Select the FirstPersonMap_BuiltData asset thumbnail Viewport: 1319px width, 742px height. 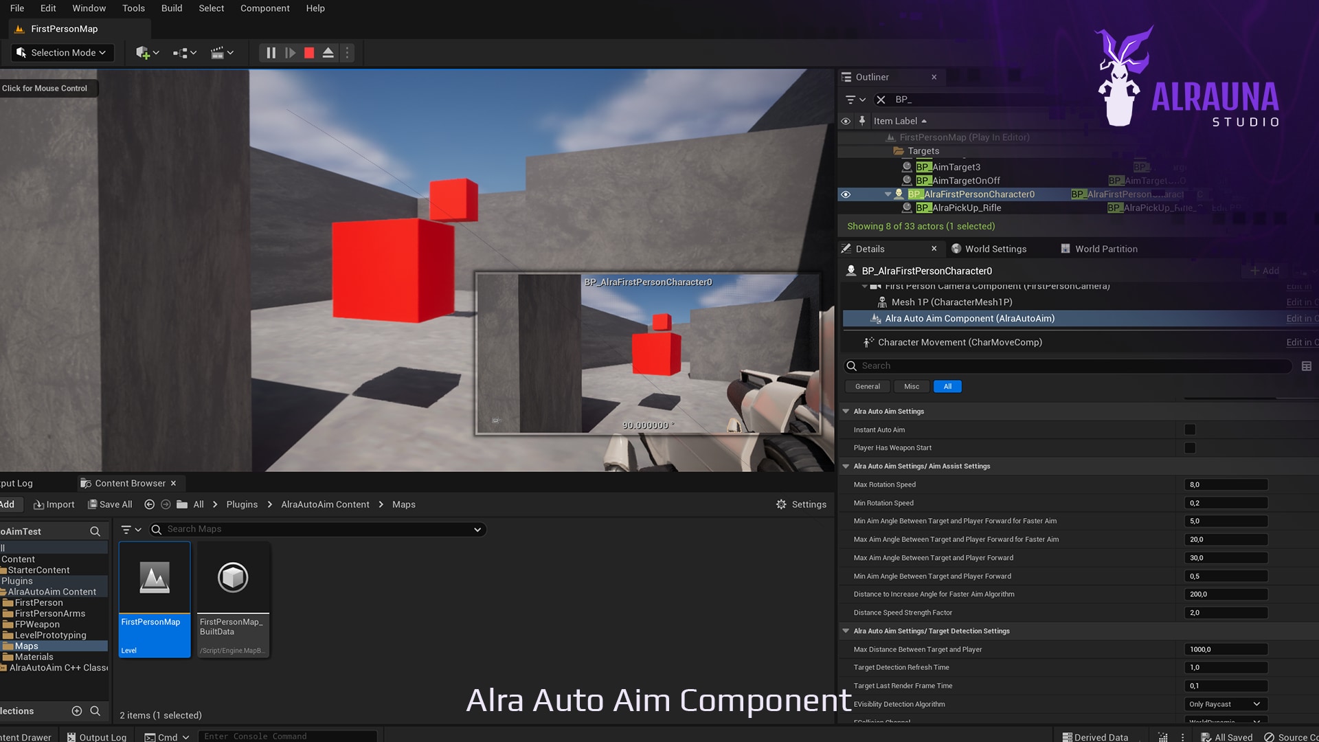coord(233,578)
